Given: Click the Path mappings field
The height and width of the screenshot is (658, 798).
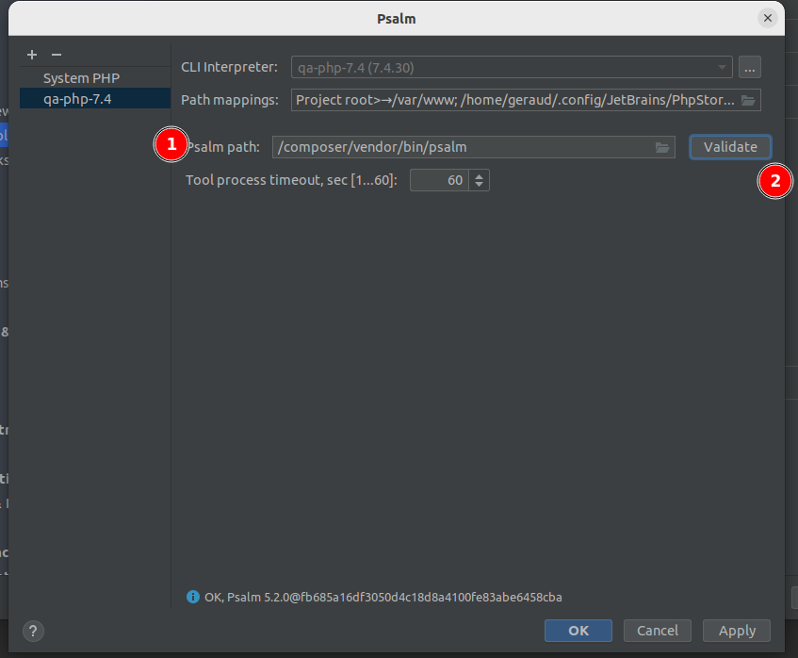Looking at the screenshot, I should point(526,100).
